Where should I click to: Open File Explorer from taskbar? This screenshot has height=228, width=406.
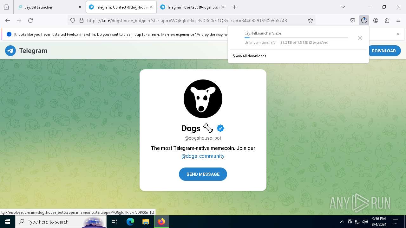(x=146, y=222)
